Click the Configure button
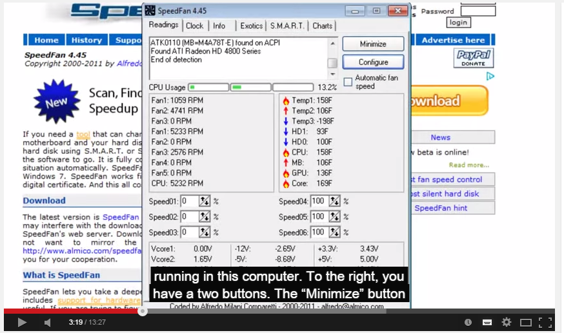 point(373,62)
